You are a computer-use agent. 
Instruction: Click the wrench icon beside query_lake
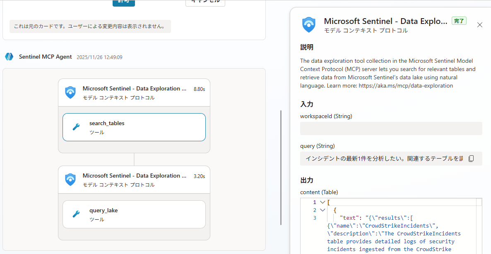76,214
